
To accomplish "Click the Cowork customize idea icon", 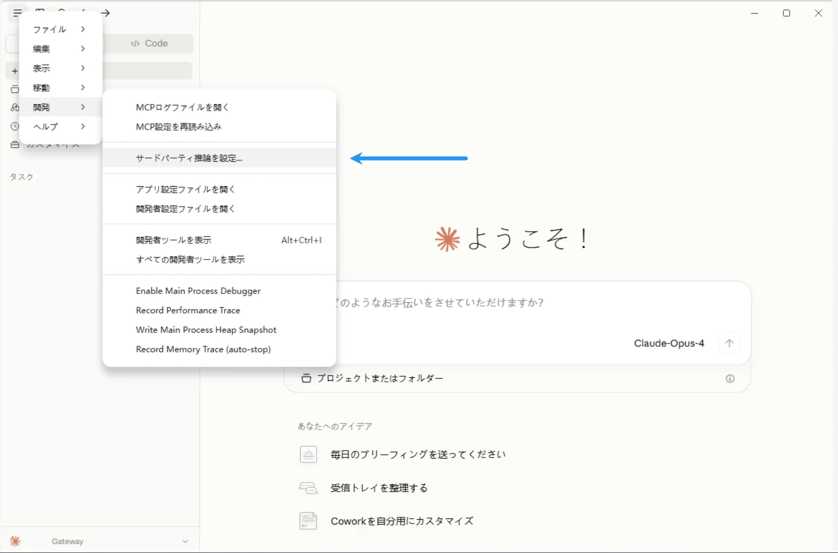I will pyautogui.click(x=308, y=521).
